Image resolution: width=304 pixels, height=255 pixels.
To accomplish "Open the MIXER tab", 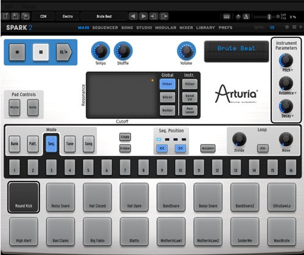I will pos(186,27).
